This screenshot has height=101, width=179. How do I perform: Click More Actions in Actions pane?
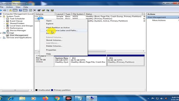tap(159, 20)
